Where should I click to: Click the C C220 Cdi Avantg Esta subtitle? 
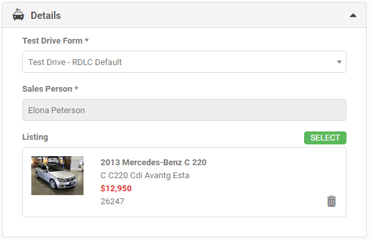(x=145, y=176)
